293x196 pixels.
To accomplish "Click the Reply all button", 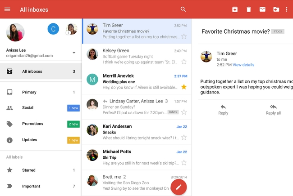I will [273, 109].
